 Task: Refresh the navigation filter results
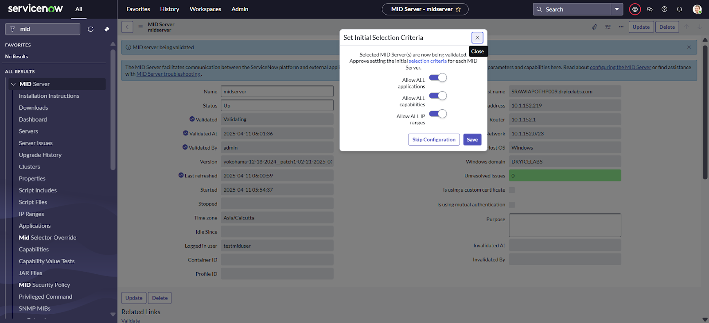pyautogui.click(x=90, y=29)
